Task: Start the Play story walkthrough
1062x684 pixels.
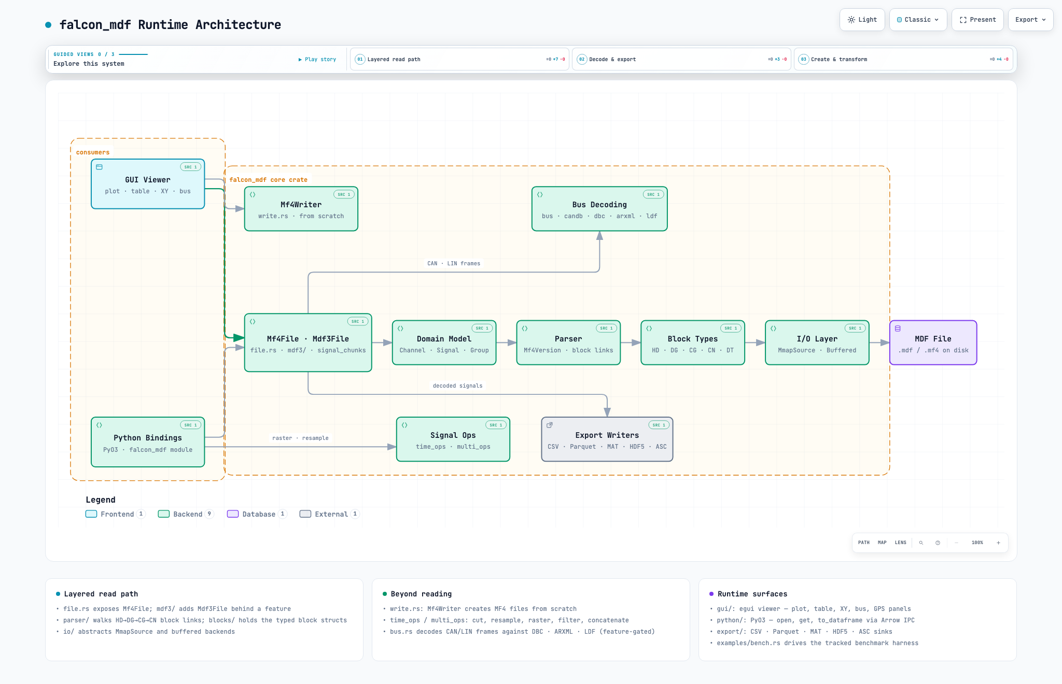Action: pos(317,60)
